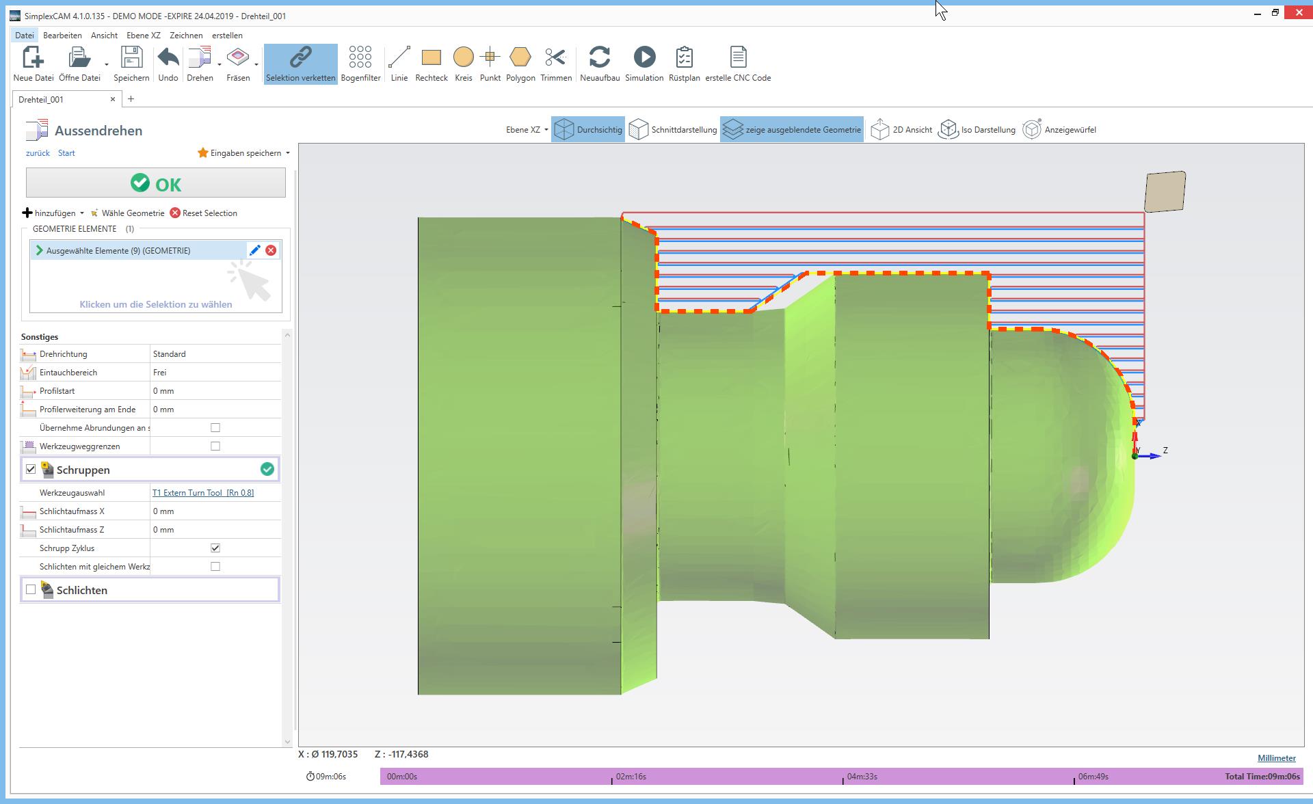Click the Neuaufbau refresh icon

(x=599, y=57)
